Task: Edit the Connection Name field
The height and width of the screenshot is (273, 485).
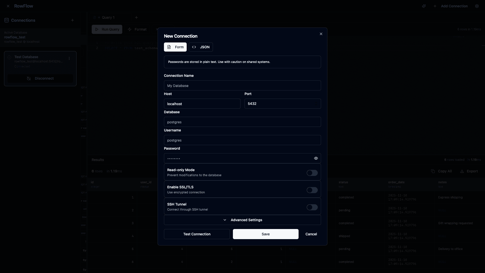Action: tap(242, 85)
